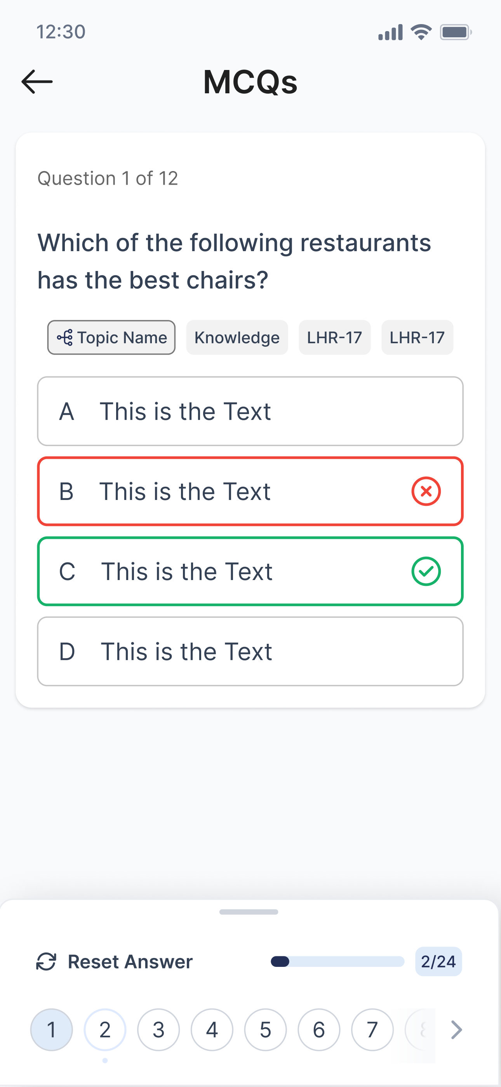Image resolution: width=501 pixels, height=1087 pixels.
Task: Select answer option A
Action: (x=250, y=411)
